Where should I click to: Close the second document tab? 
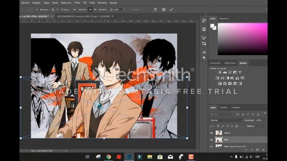[113, 16]
